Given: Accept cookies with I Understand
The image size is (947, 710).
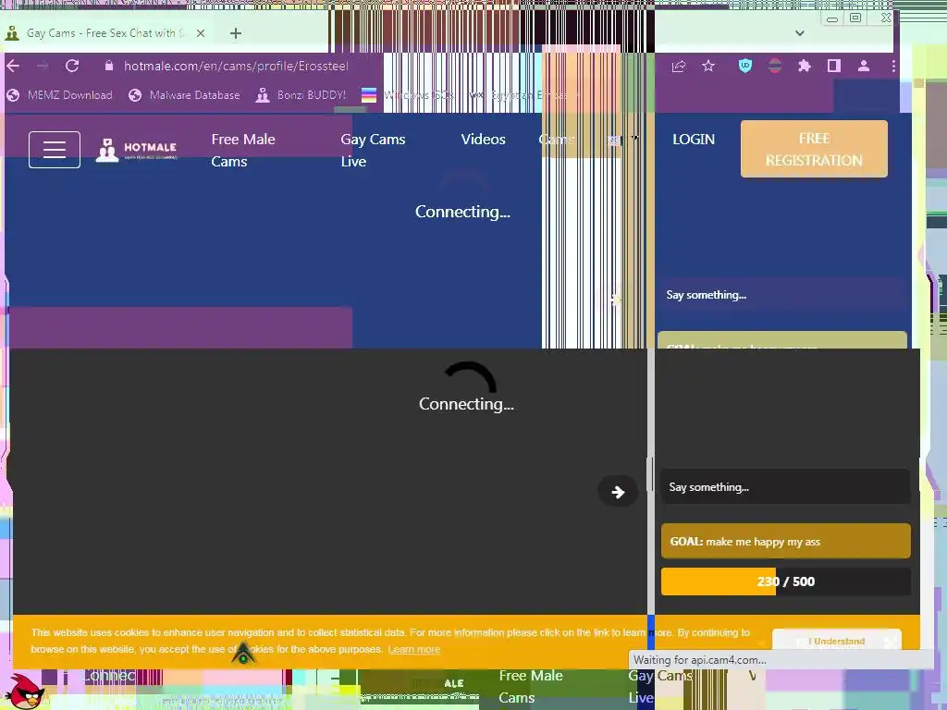Looking at the screenshot, I should pyautogui.click(x=836, y=641).
